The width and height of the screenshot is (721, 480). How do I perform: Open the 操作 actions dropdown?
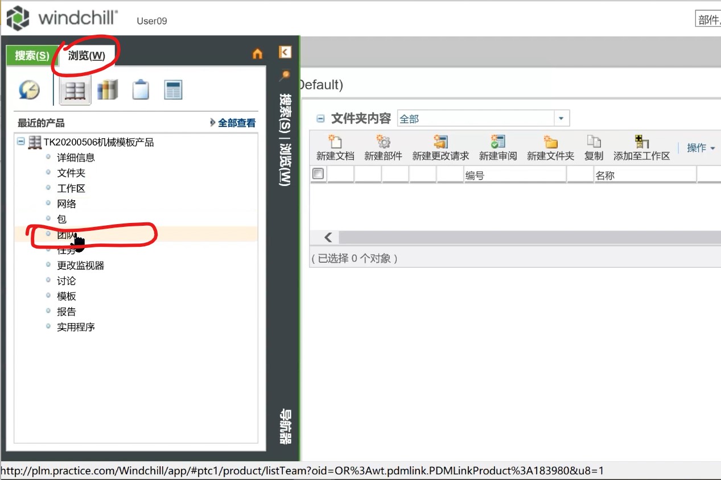(701, 148)
